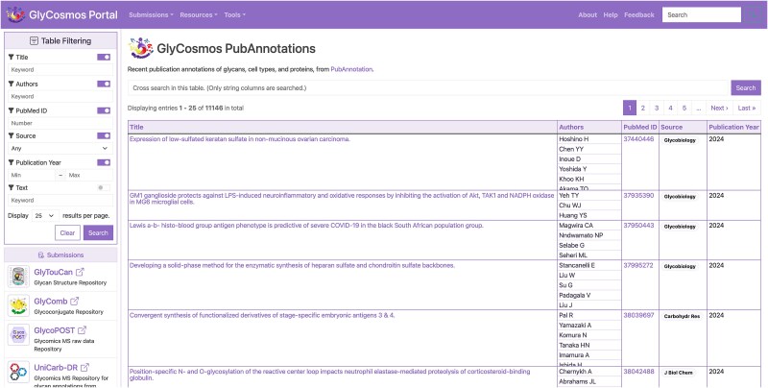Viewport: 768px width, 388px height.
Task: Click the filter funnel icon next to Source
Action: click(12, 135)
